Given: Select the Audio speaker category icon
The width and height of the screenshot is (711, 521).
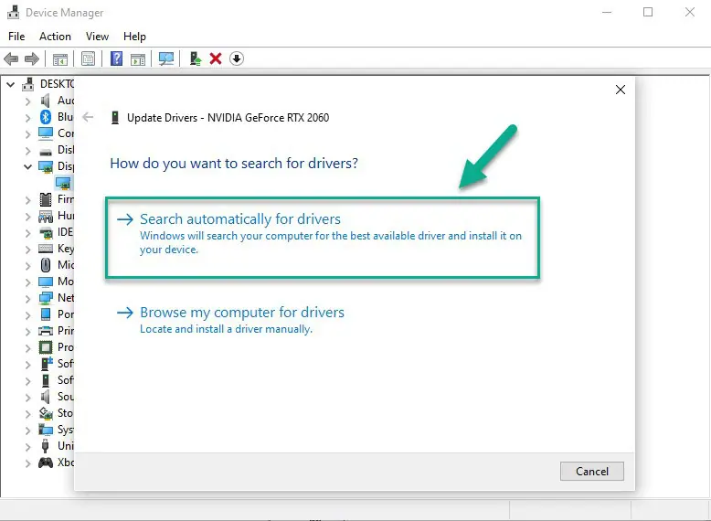Looking at the screenshot, I should (46, 101).
